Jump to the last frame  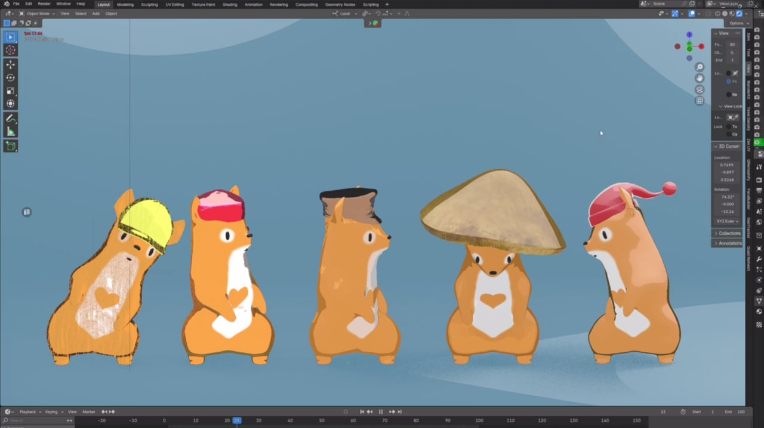[399, 411]
